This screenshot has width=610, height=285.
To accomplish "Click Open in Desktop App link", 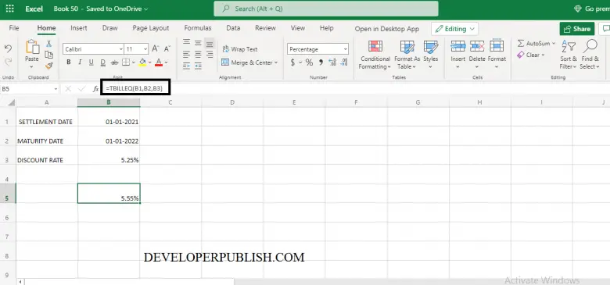I will click(386, 29).
